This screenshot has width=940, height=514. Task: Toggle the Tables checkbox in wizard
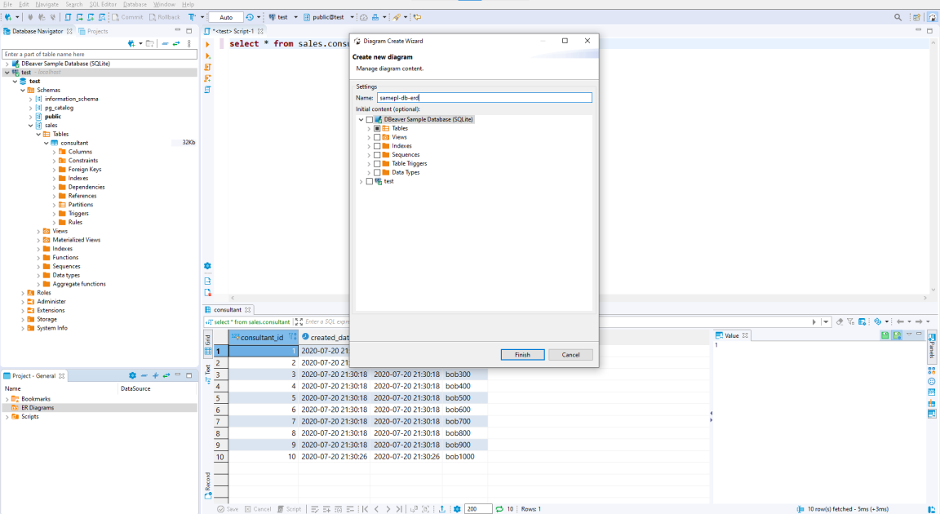(x=377, y=129)
